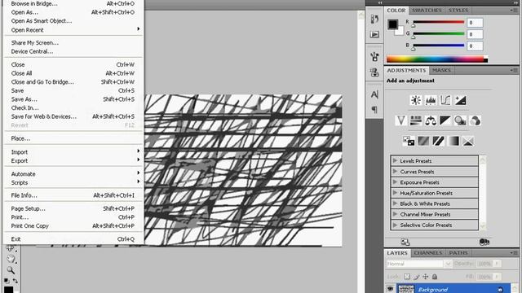Image resolution: width=522 pixels, height=293 pixels.
Task: Expand Selective Color Presets list
Action: (395, 225)
